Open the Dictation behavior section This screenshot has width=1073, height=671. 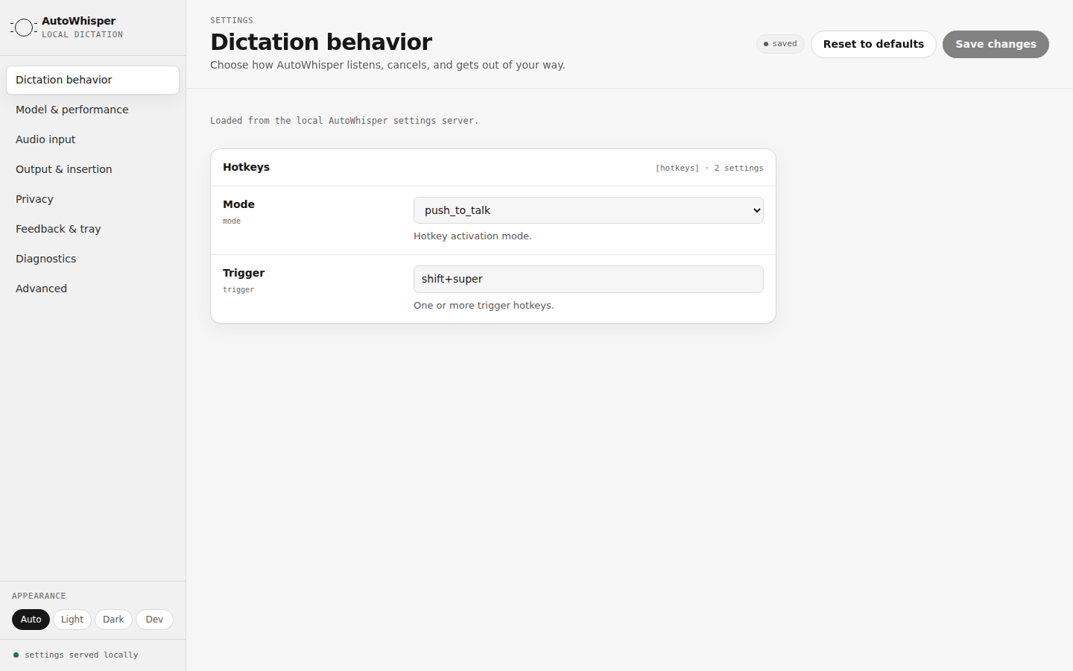click(x=92, y=80)
